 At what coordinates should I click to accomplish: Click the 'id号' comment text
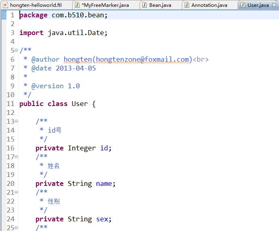tap(54, 130)
